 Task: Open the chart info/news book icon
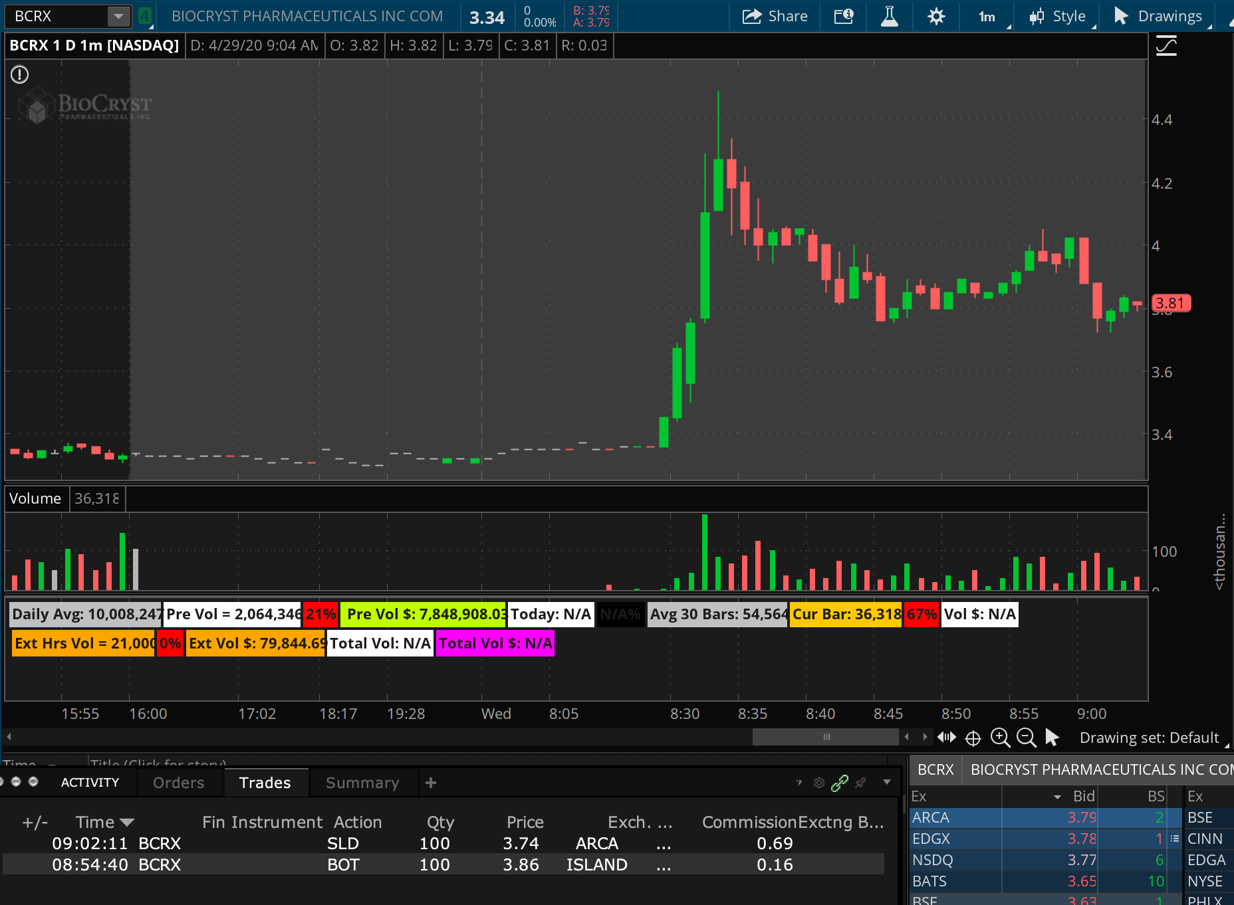pyautogui.click(x=844, y=16)
